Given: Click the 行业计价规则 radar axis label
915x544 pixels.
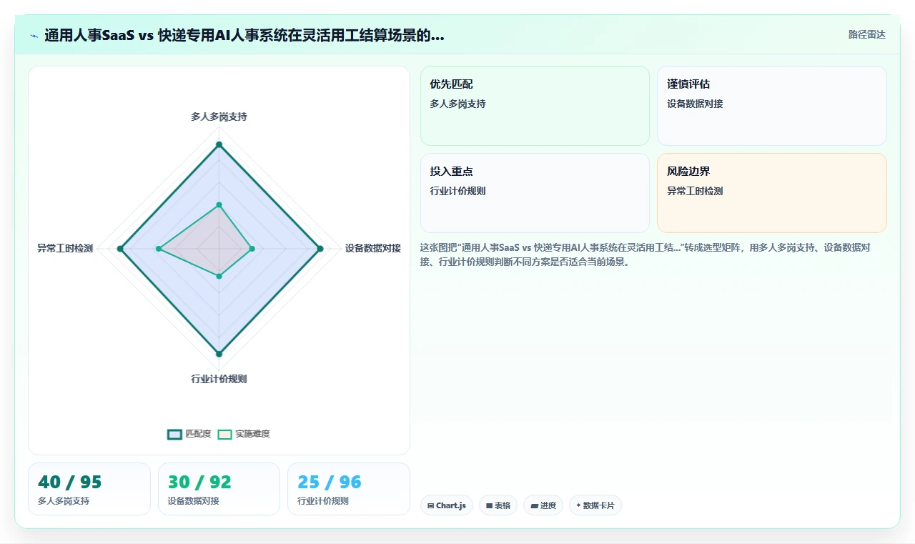Looking at the screenshot, I should point(219,379).
